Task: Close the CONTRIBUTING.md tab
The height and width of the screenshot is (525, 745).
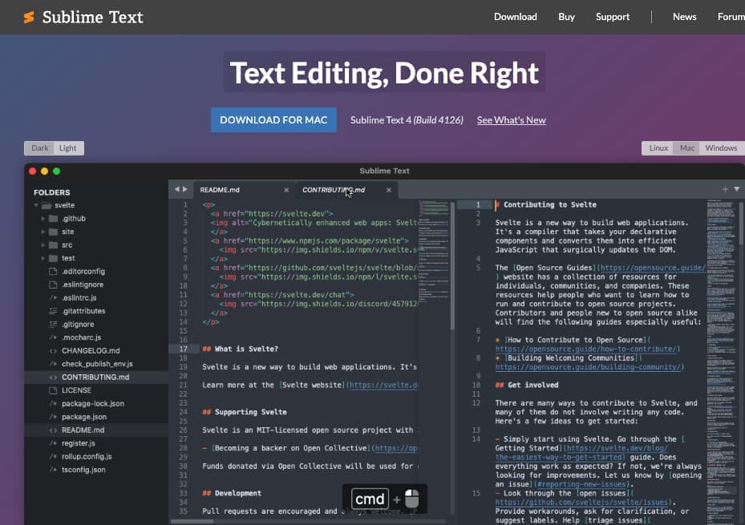Action: [x=390, y=190]
